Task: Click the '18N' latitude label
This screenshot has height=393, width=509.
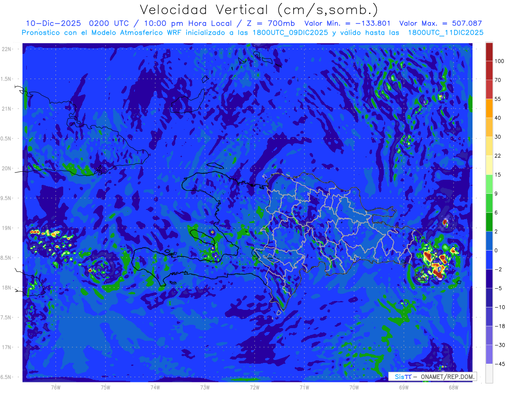Action: click(7, 287)
